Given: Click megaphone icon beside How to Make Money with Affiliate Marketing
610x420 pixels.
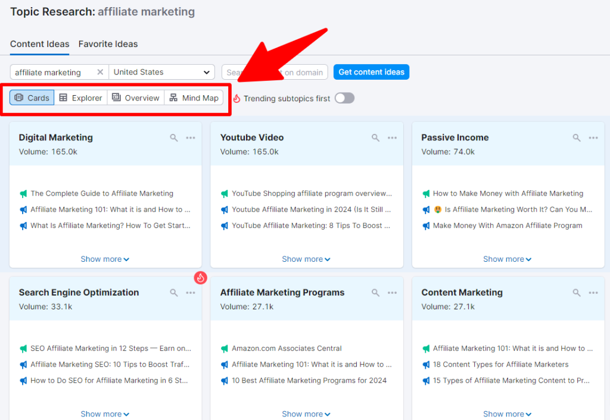Looking at the screenshot, I should 426,193.
